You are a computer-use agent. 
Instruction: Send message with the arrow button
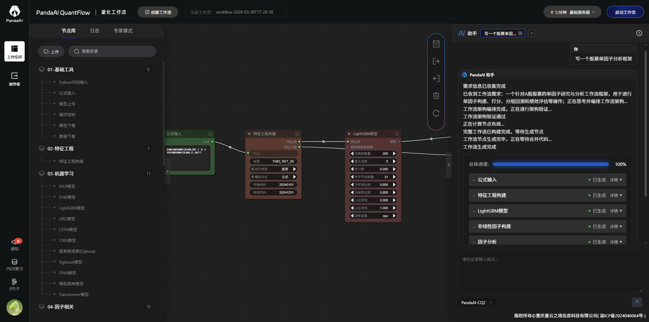[x=637, y=302]
